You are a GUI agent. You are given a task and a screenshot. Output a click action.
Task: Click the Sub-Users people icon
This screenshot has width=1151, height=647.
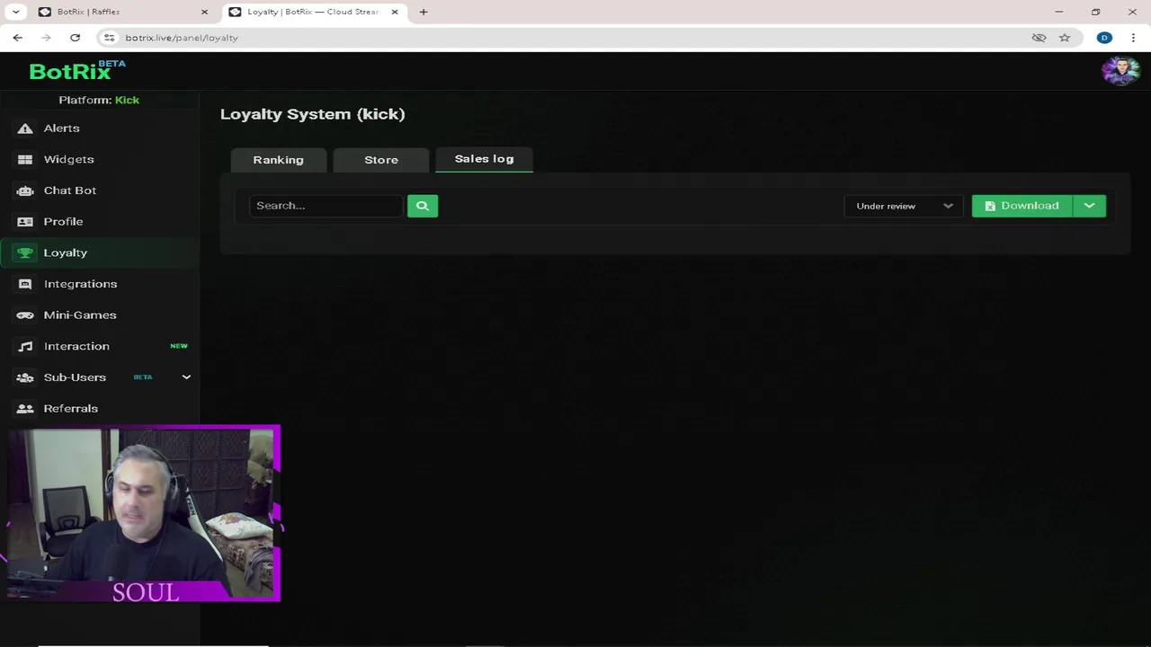(25, 377)
